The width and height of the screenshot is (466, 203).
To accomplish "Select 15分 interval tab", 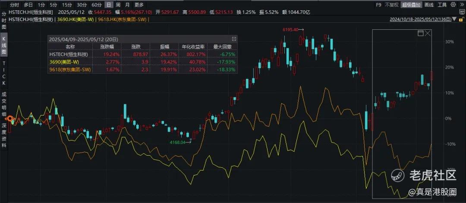I will [x=66, y=5].
